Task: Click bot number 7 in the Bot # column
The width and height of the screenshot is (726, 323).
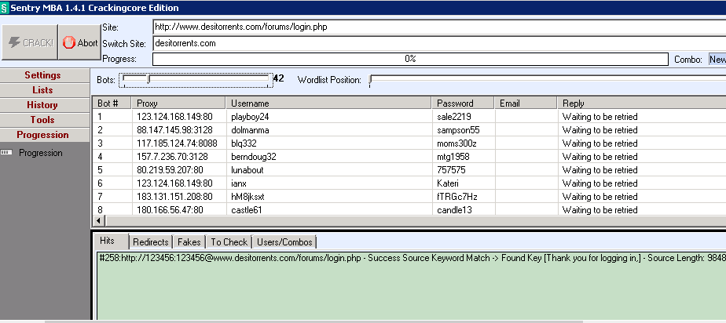Action: [x=100, y=197]
